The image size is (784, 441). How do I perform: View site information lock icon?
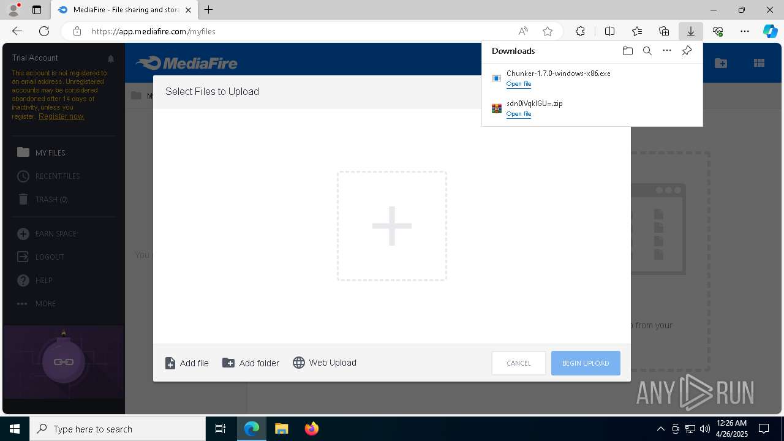pyautogui.click(x=77, y=31)
